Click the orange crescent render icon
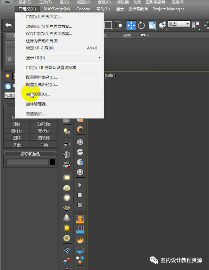This screenshot has height=270, width=209. pyautogui.click(x=80, y=129)
